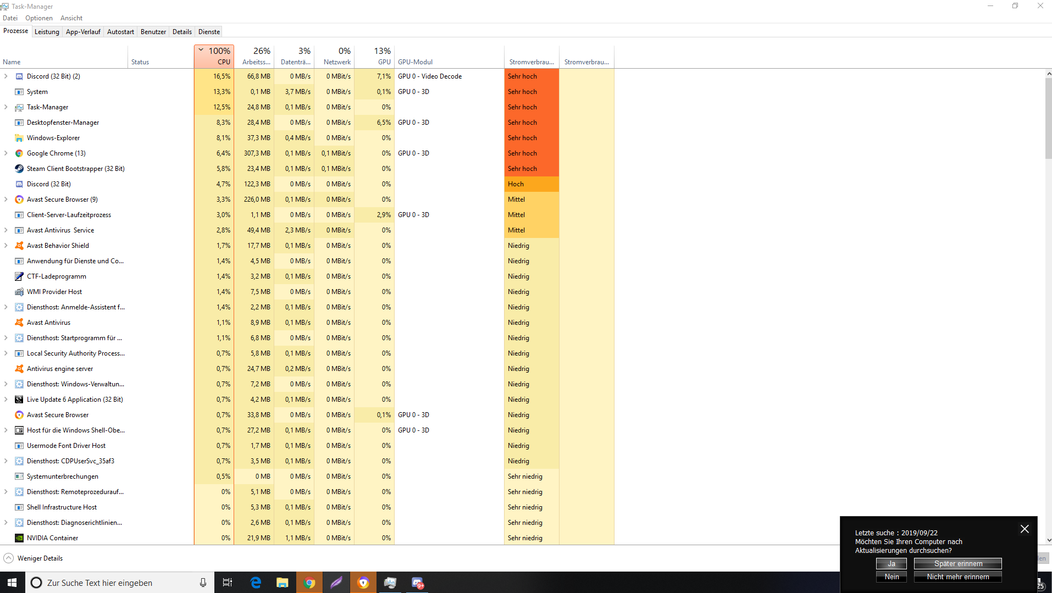1052x593 pixels.
Task: Expand the Task-Manager process group
Action: pyautogui.click(x=6, y=107)
